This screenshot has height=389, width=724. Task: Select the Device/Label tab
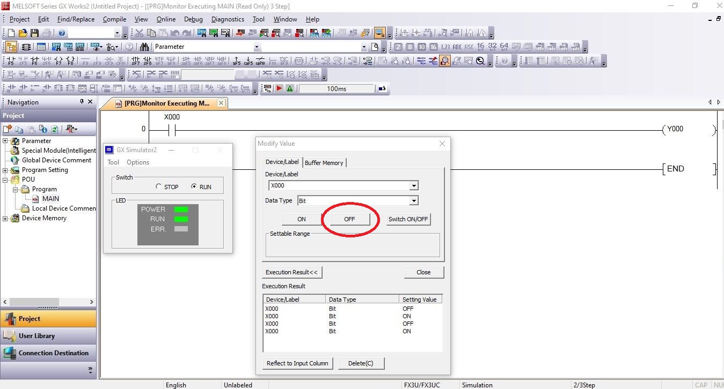pos(282,162)
